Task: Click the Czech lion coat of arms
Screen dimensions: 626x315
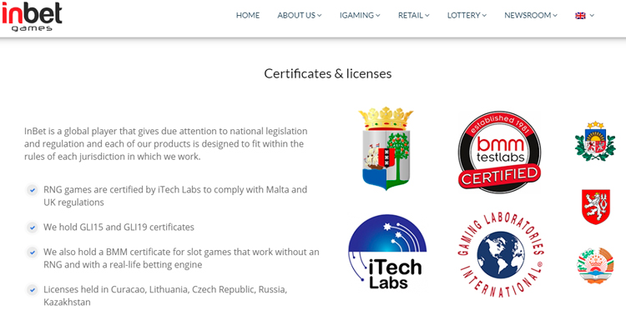Action: point(596,207)
